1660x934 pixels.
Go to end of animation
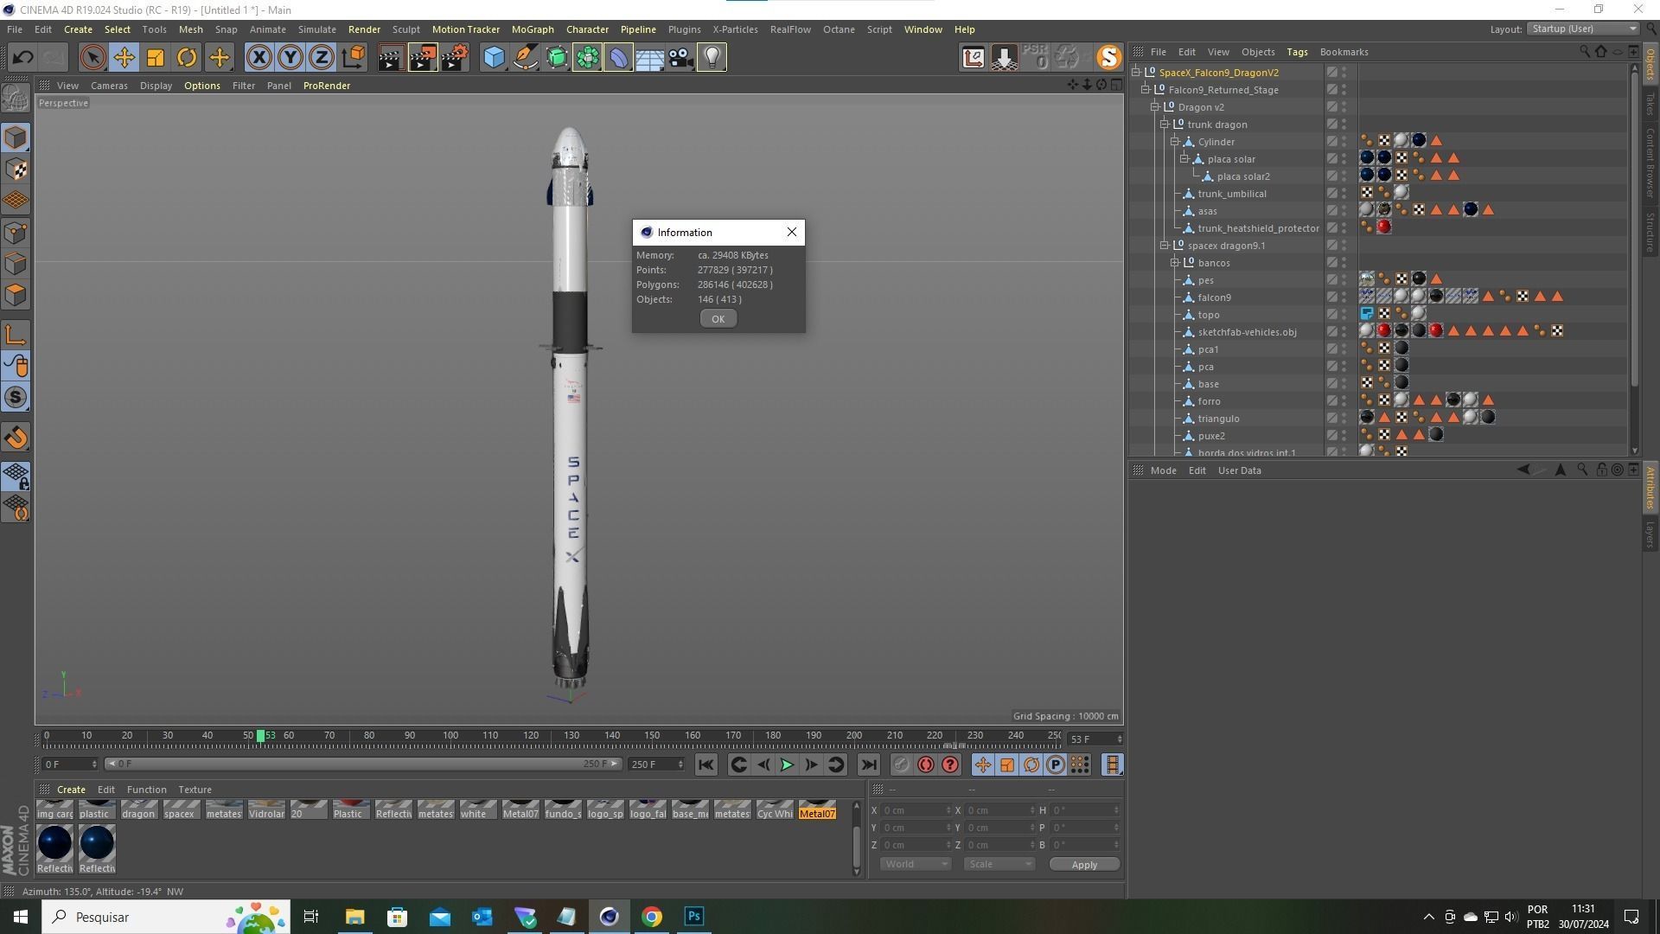[869, 764]
